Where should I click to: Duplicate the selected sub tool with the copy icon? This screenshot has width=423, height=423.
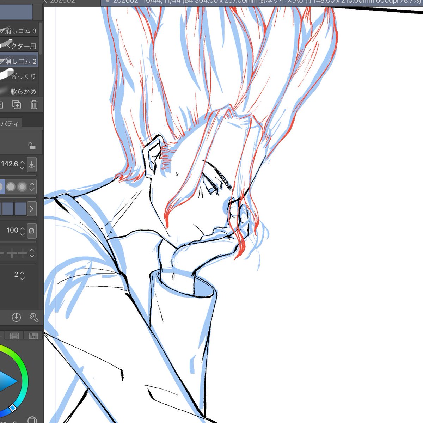17,104
